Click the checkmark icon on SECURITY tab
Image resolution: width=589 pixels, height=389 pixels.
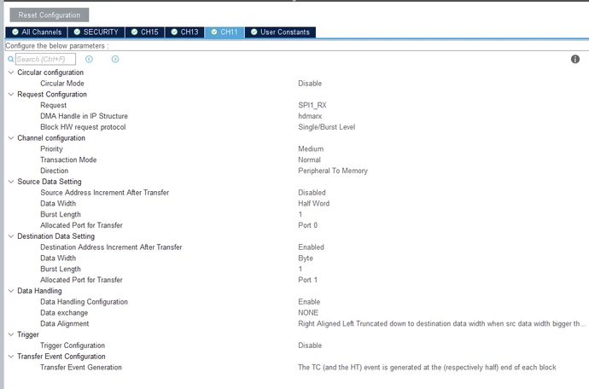77,32
